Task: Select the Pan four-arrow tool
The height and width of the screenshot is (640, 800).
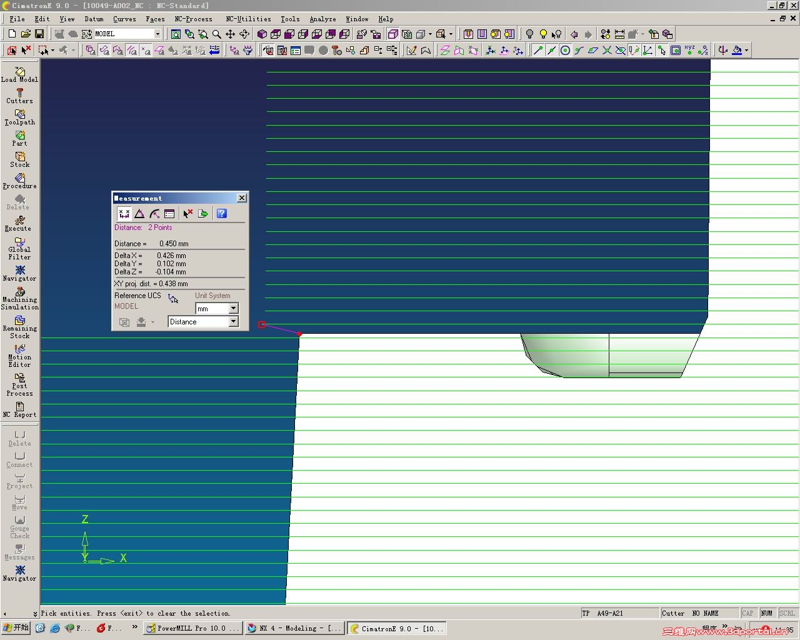Action: pyautogui.click(x=230, y=34)
